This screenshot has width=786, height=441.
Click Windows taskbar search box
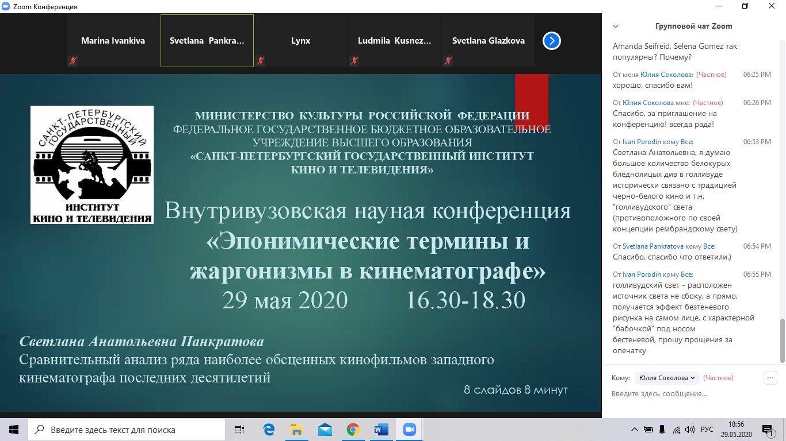point(127,430)
